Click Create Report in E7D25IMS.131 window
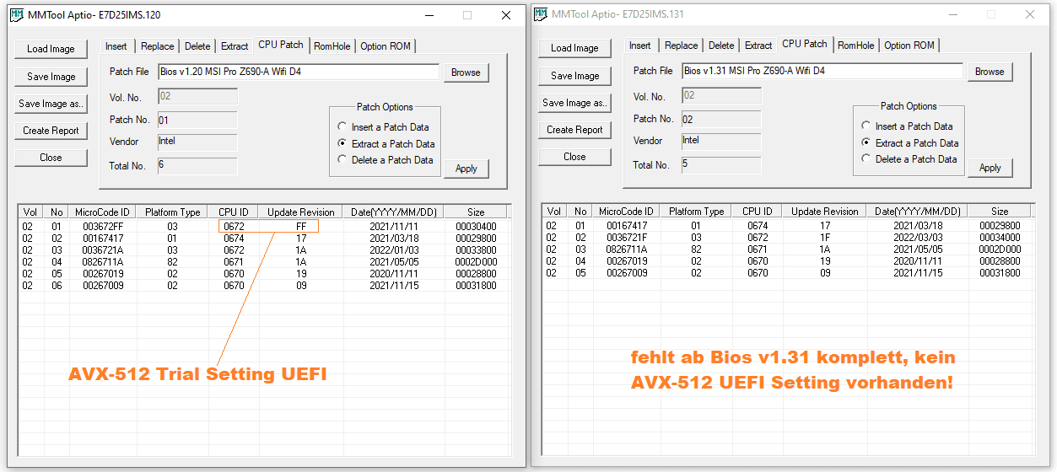The height and width of the screenshot is (472, 1057). pyautogui.click(x=574, y=130)
